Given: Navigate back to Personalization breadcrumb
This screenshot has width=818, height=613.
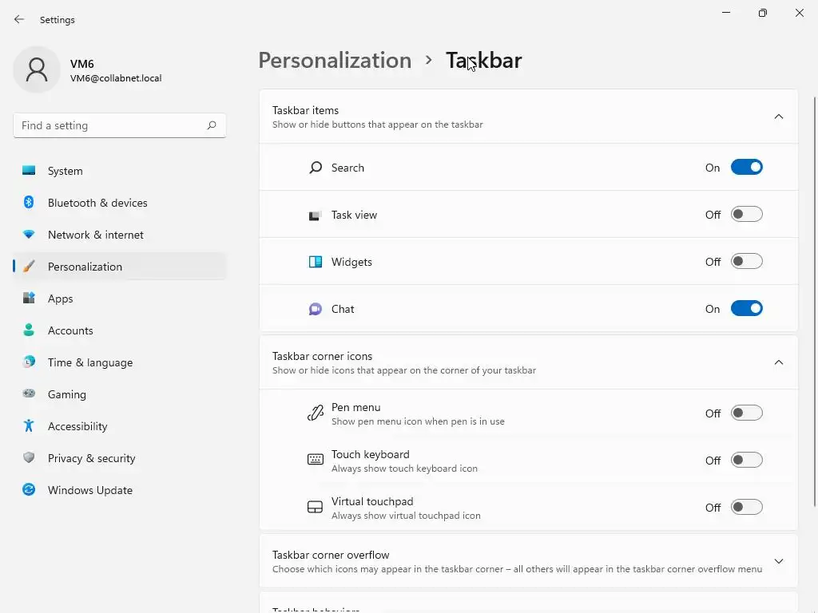Looking at the screenshot, I should 335,61.
